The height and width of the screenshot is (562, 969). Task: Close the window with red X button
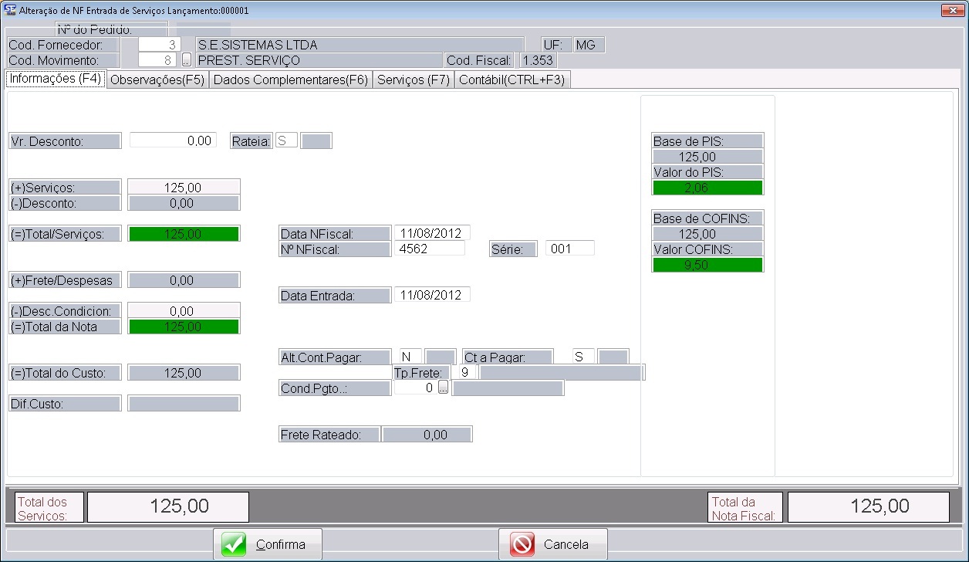951,10
